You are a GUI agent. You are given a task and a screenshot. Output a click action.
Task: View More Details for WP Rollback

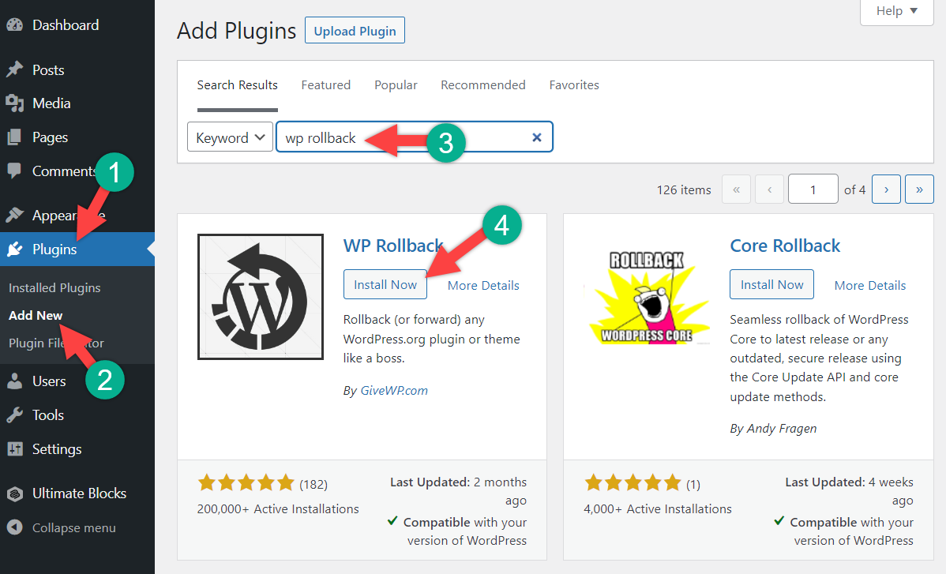click(x=483, y=285)
